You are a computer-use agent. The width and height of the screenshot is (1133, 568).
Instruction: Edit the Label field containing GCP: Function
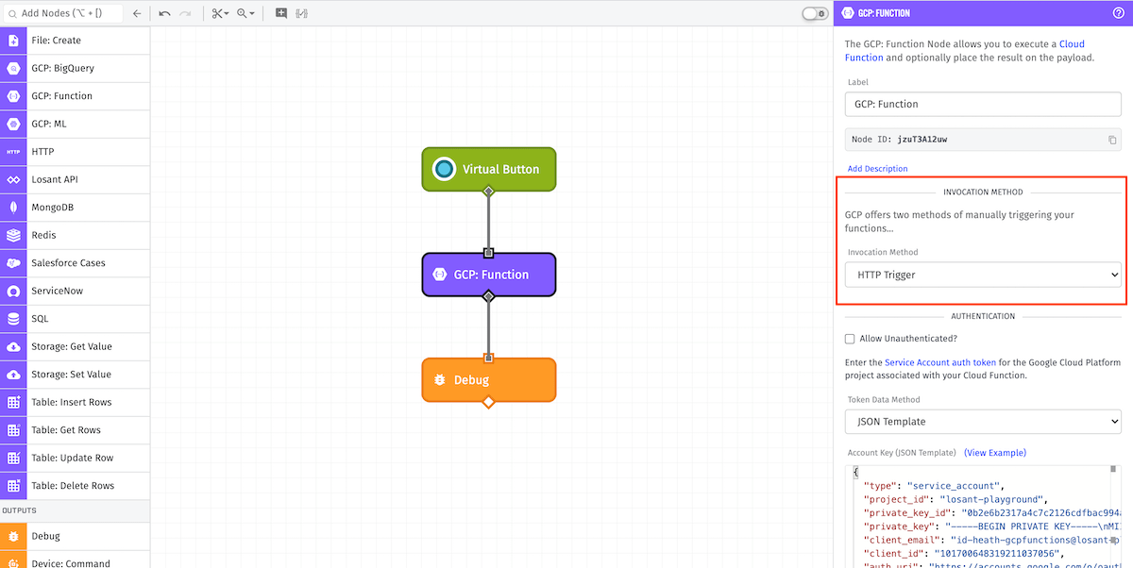(x=983, y=104)
